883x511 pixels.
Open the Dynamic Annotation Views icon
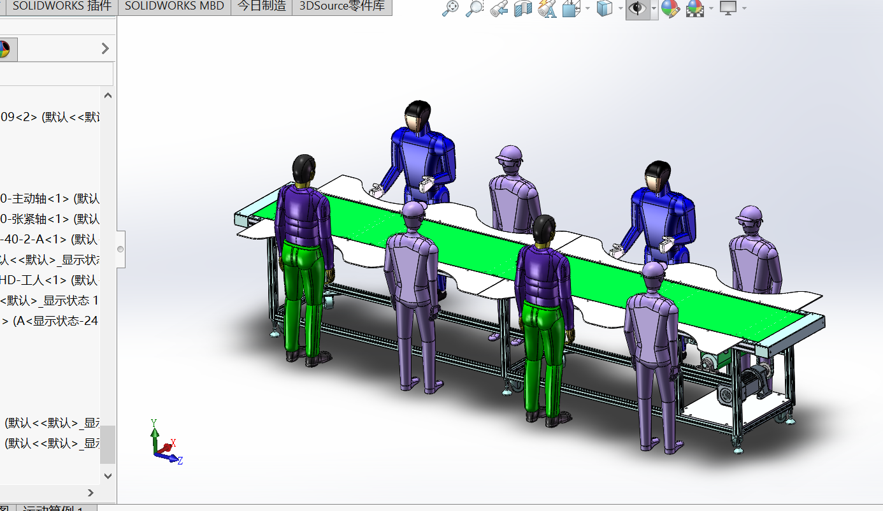(547, 8)
